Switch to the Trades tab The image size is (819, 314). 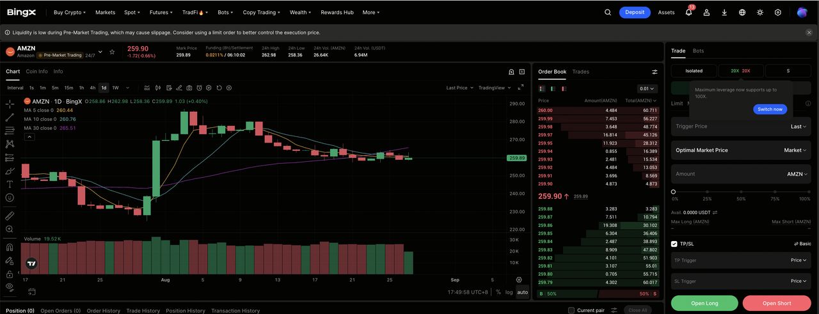pyautogui.click(x=580, y=72)
